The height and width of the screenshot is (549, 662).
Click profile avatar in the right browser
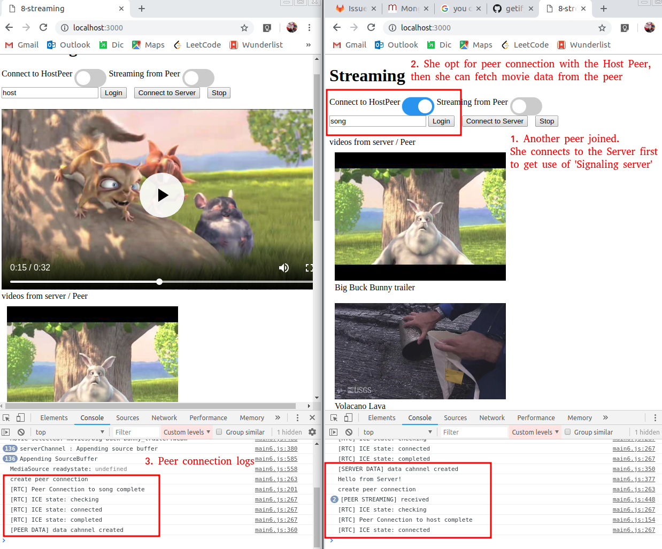649,27
